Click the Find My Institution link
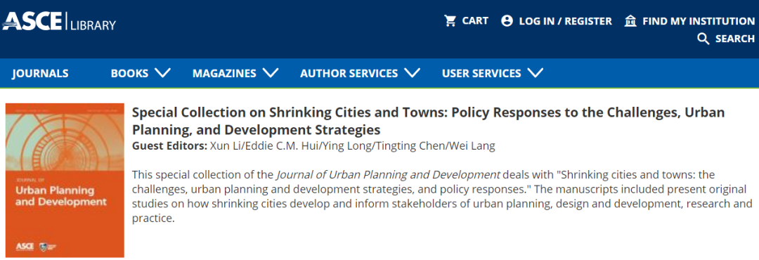 tap(699, 21)
